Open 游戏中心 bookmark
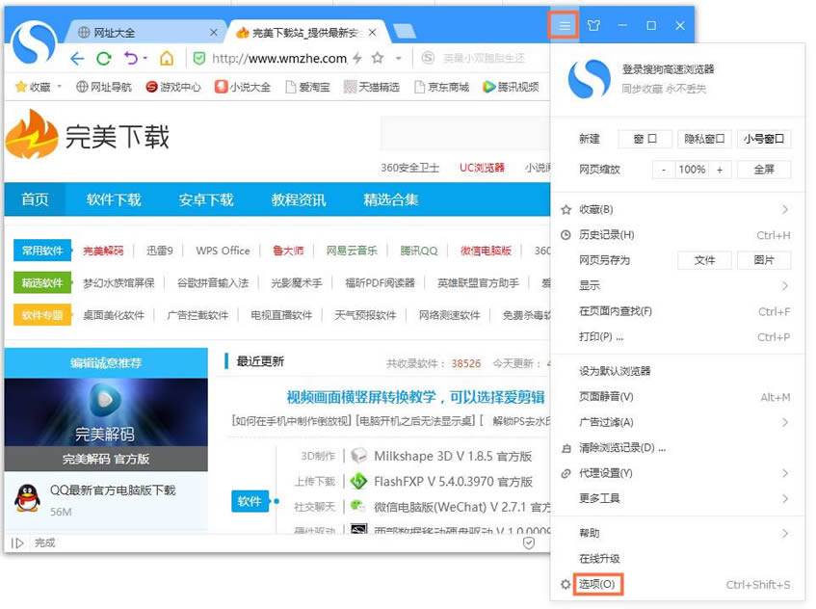This screenshot has height=609, width=816. pos(173,87)
